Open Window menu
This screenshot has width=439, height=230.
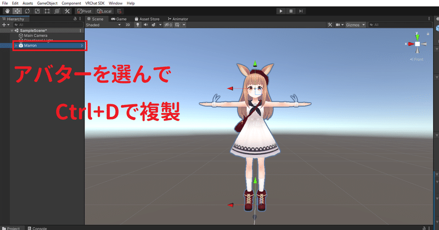pos(115,3)
